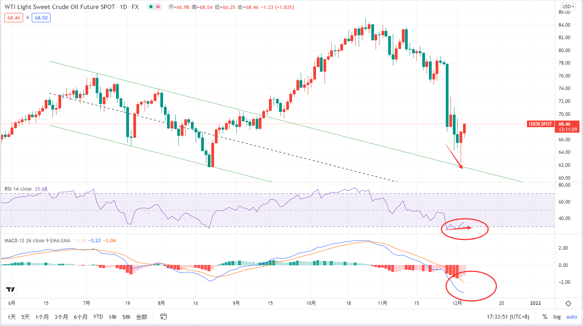Click the 12月 label on time axis
Screen dimensions: 583x326
pyautogui.click(x=457, y=303)
